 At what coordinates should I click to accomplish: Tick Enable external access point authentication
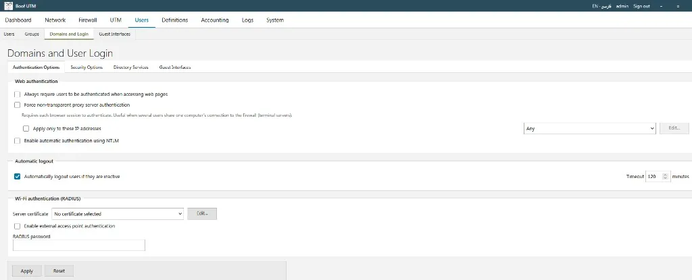click(x=17, y=226)
